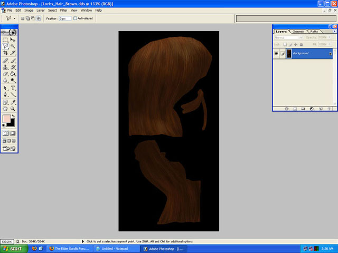Choose Intersect with selection mode
338x253 pixels.
39,18
